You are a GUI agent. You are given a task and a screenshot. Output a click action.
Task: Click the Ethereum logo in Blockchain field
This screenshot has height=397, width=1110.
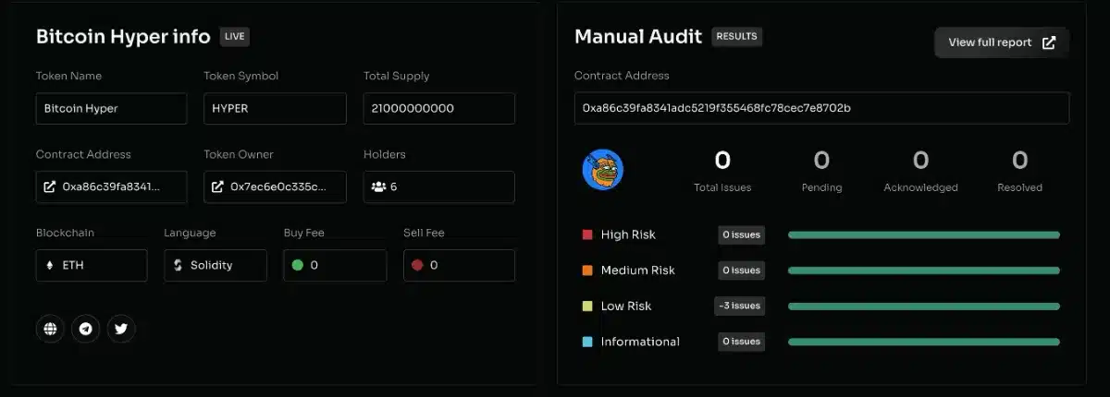(49, 265)
